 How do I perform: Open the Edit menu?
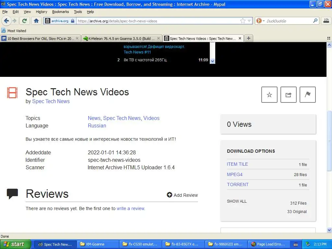click(16, 12)
